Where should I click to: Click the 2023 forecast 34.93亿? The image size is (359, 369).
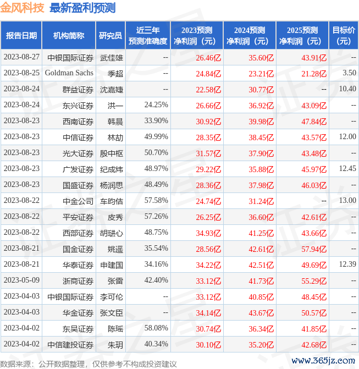(208, 233)
